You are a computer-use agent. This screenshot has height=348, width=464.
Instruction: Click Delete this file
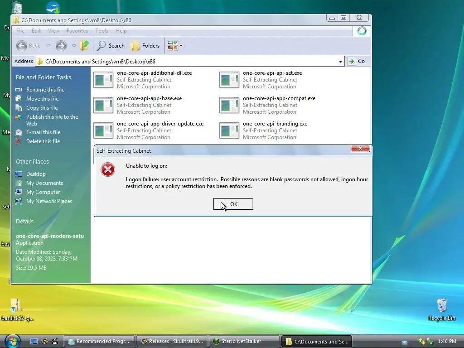43,141
